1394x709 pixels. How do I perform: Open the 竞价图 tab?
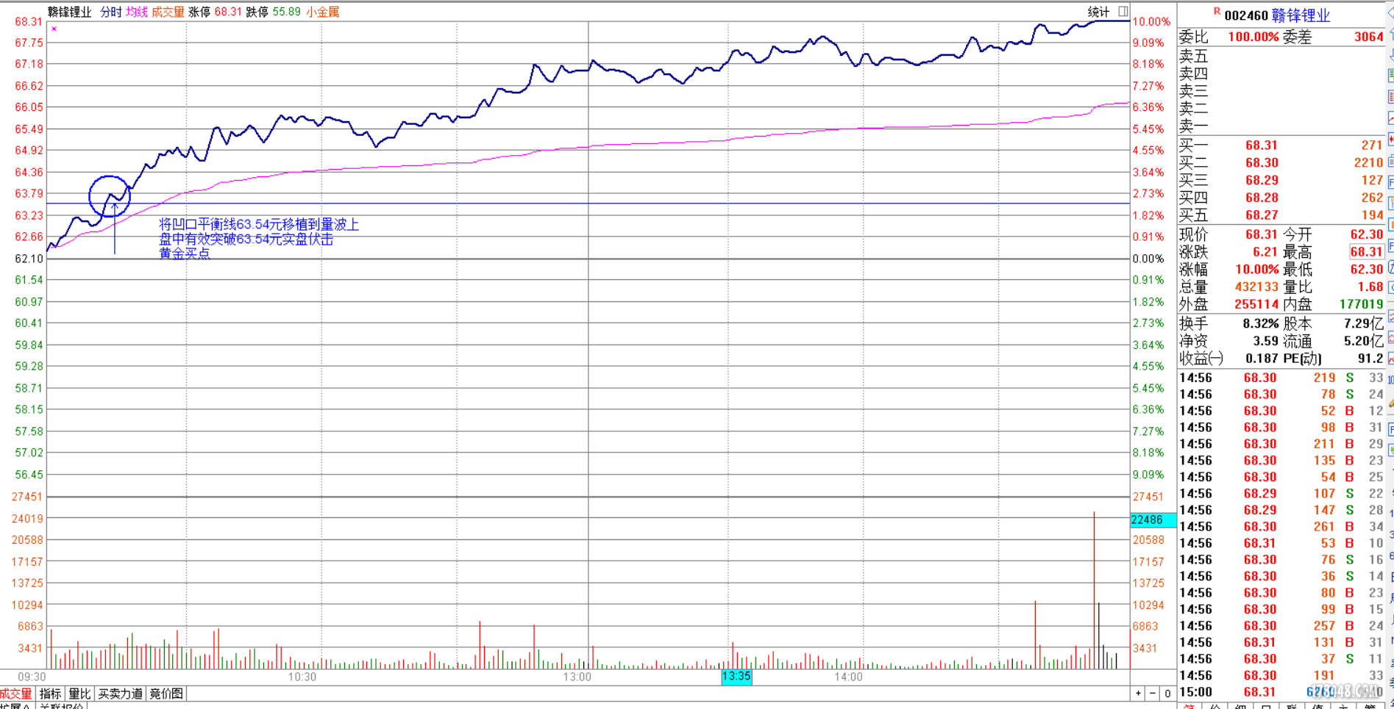click(x=166, y=694)
